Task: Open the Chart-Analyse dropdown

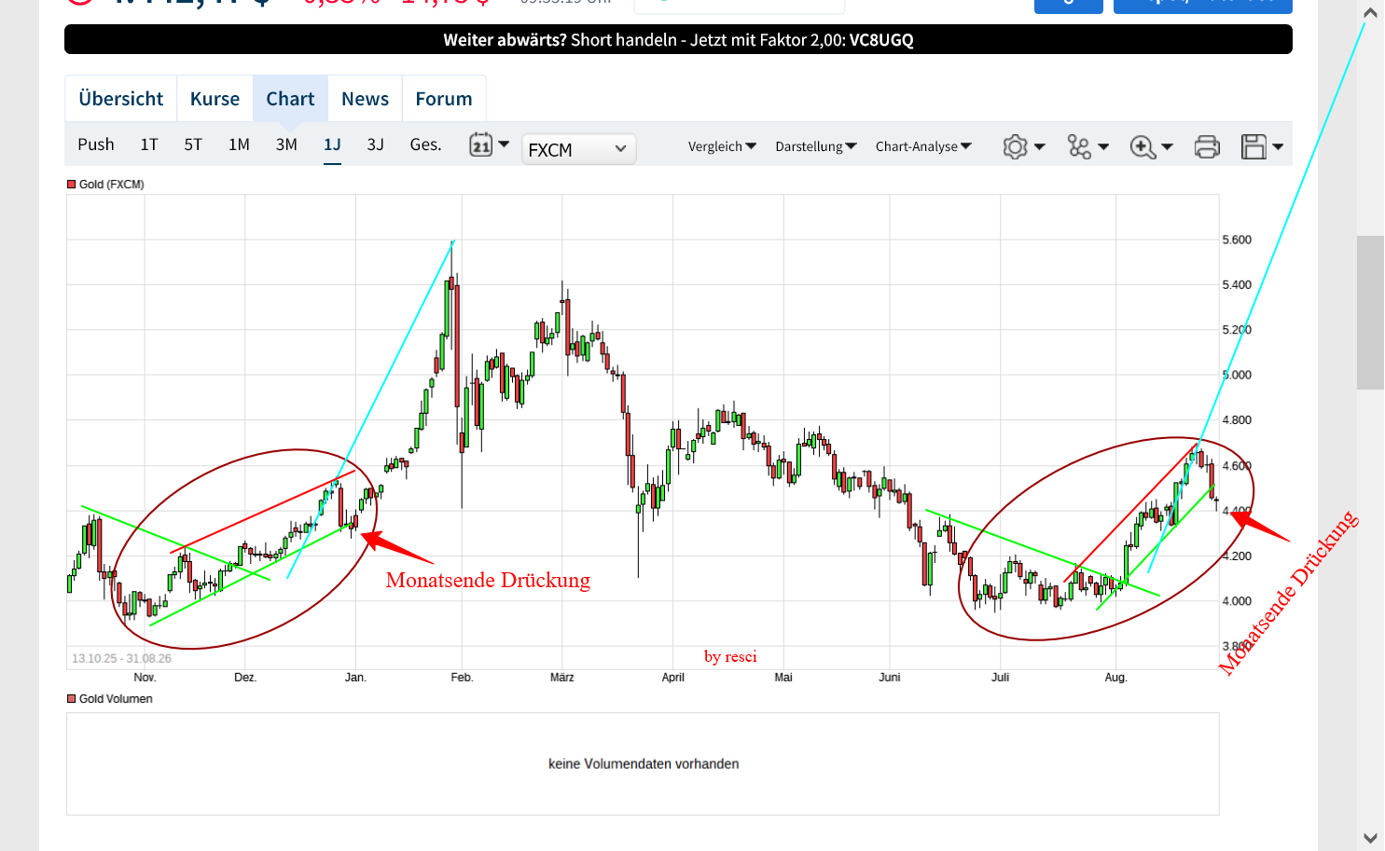Action: pos(923,146)
